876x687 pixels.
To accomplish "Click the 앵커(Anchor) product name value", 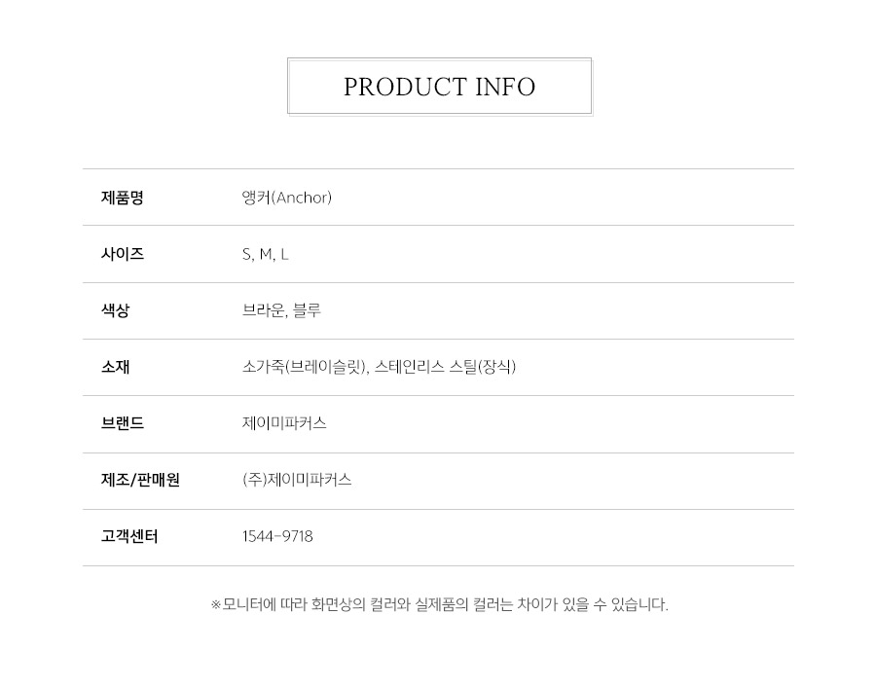I will [286, 198].
